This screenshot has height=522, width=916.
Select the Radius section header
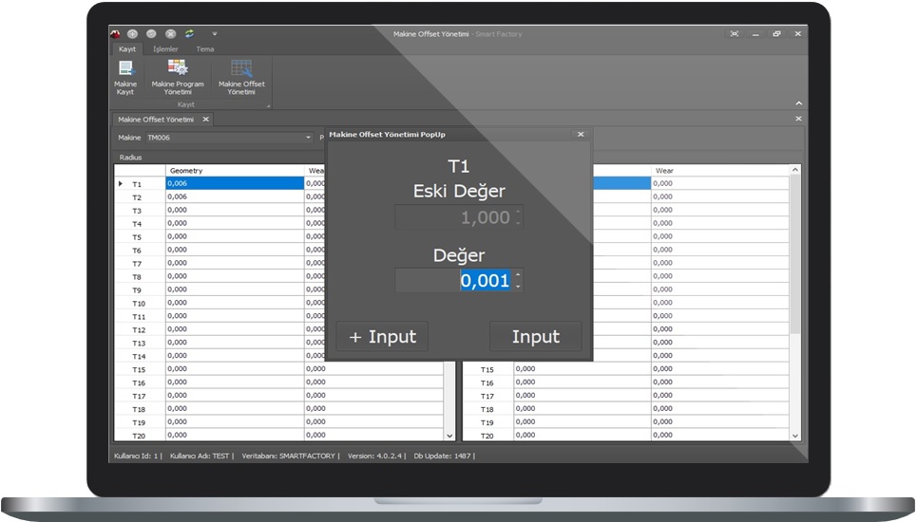pos(130,158)
